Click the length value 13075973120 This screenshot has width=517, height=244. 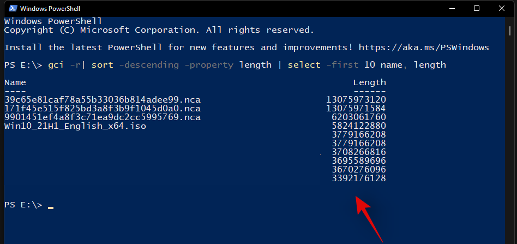tap(356, 100)
